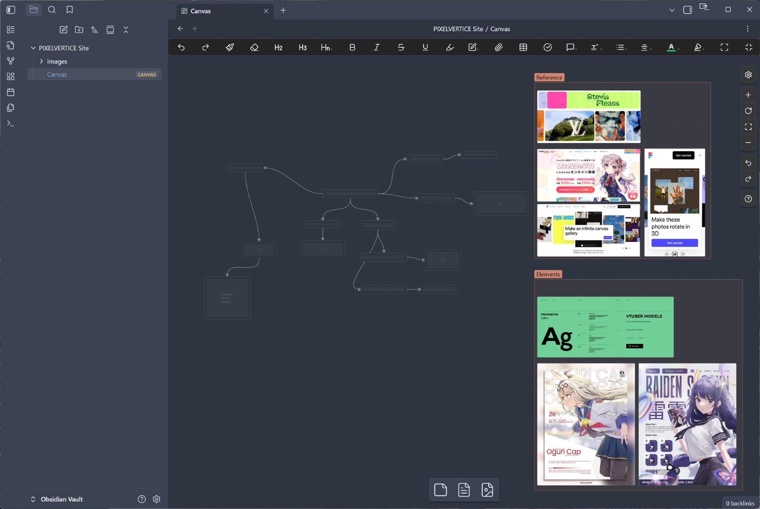Add media from vault to canvas
The image size is (760, 509).
[487, 490]
